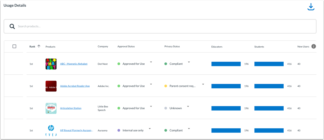Click the Educators column header
This screenshot has height=140, width=324.
click(217, 47)
